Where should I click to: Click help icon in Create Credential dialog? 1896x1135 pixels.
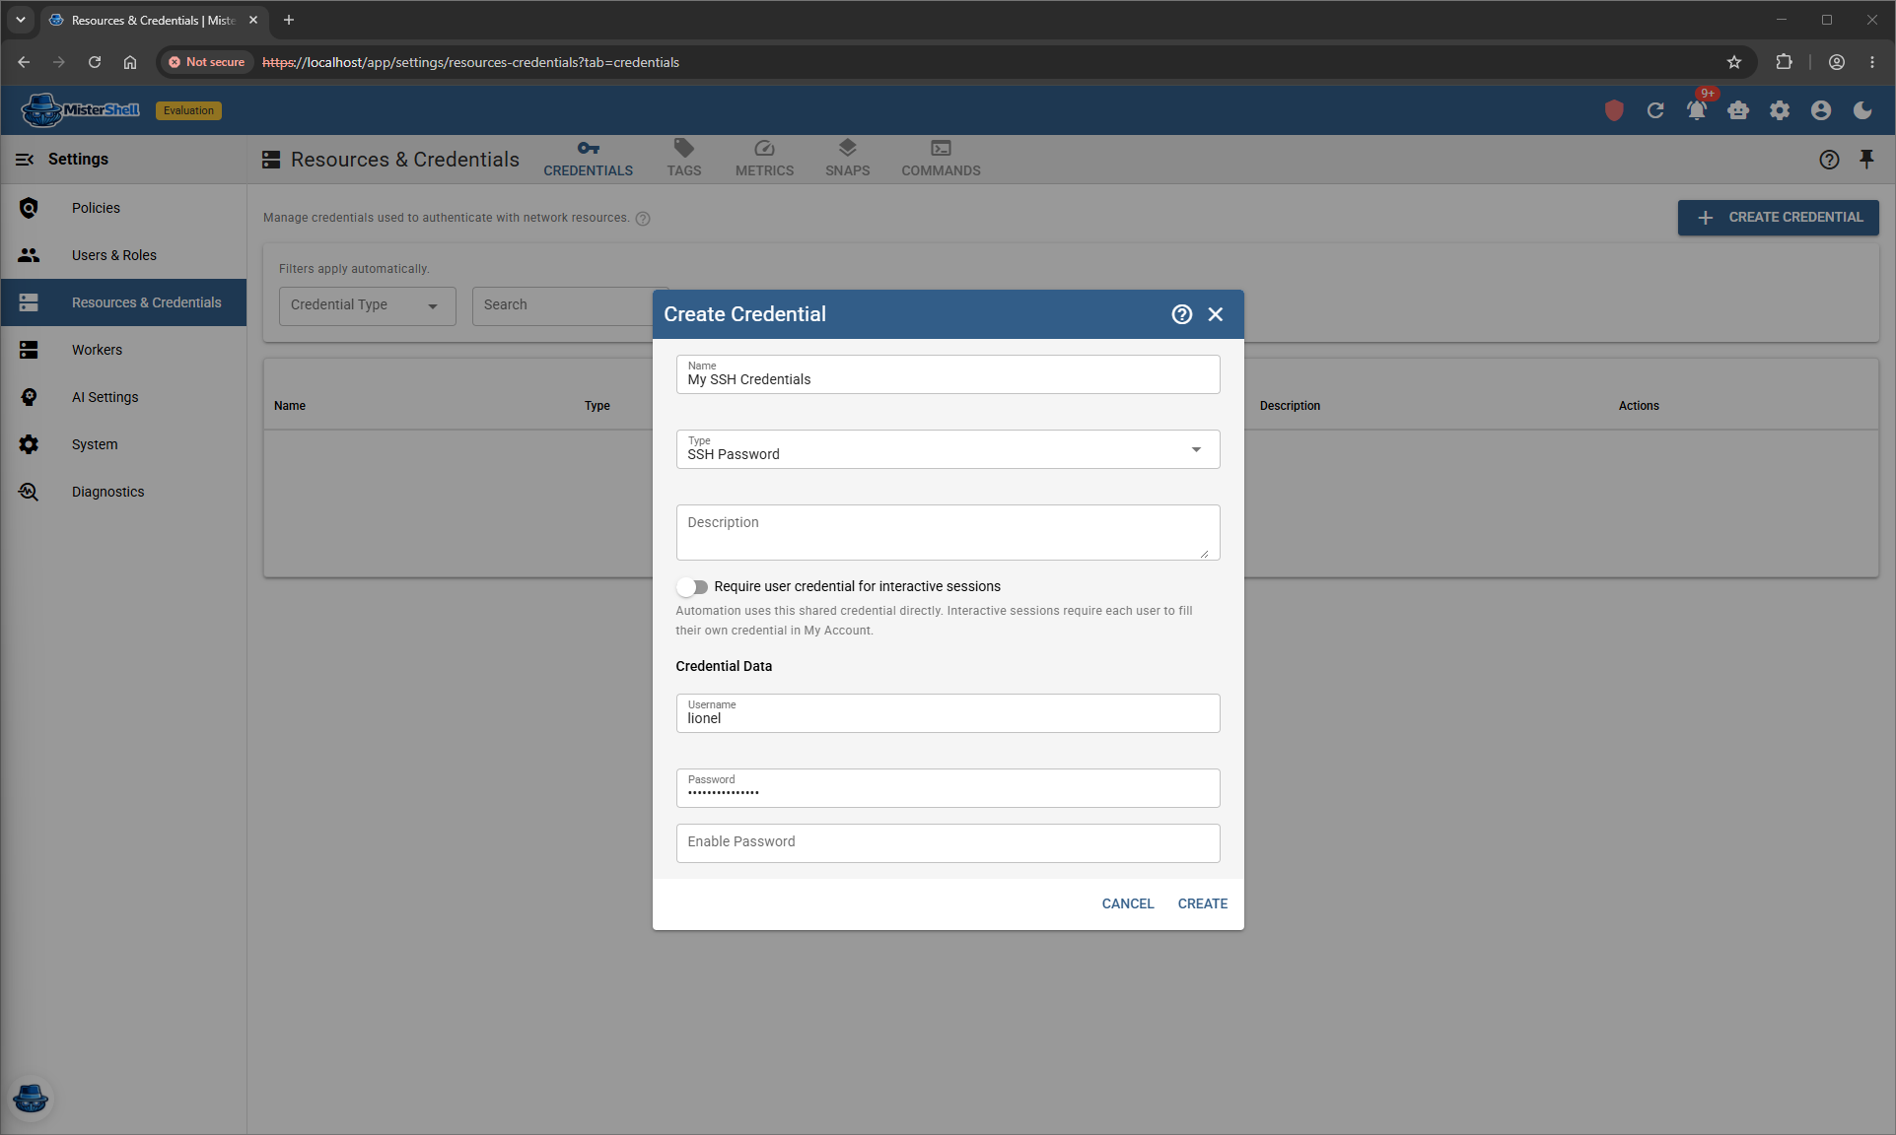click(x=1182, y=314)
